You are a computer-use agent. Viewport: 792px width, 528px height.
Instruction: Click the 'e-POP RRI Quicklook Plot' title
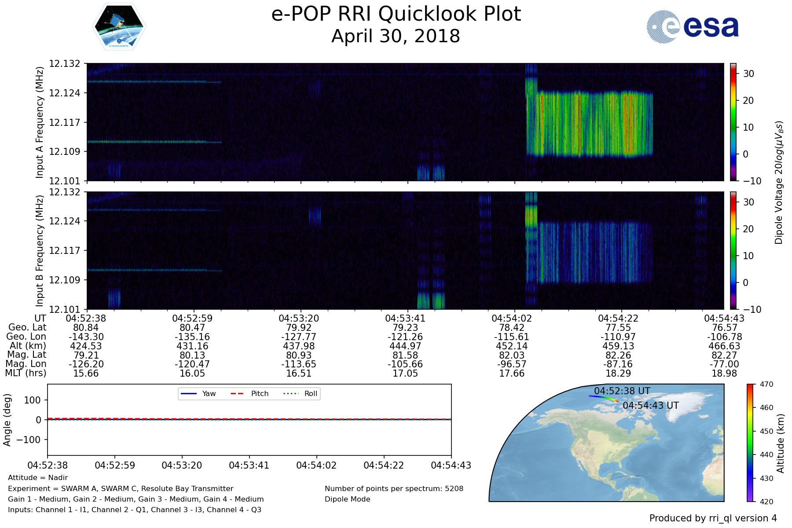coord(396,14)
